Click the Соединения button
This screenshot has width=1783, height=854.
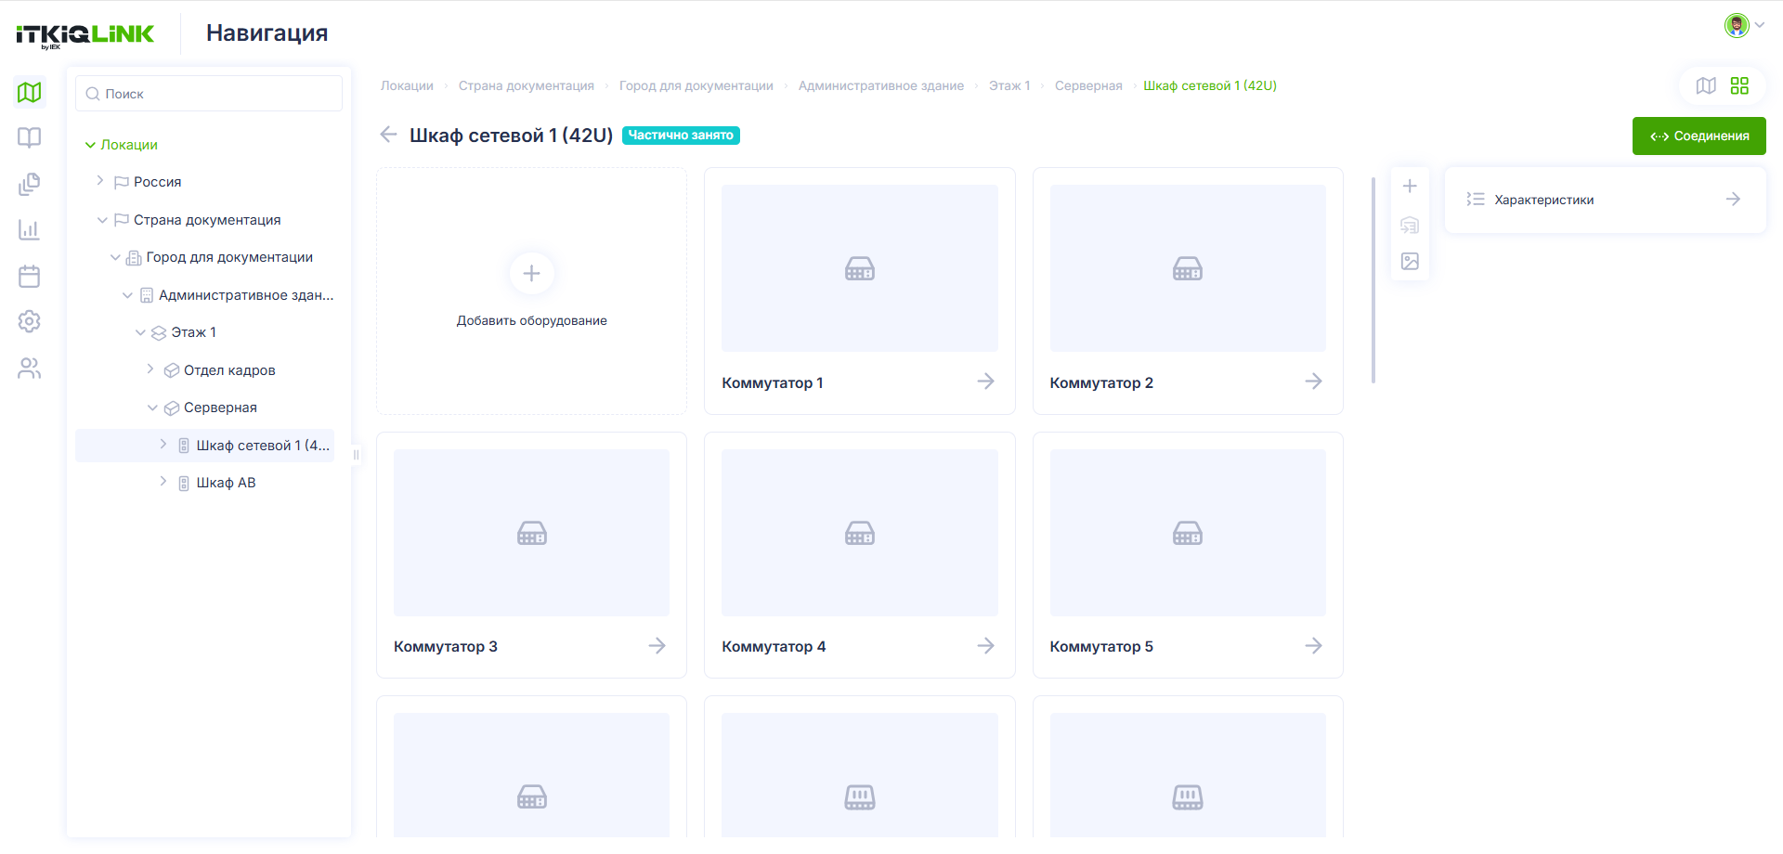(x=1698, y=136)
